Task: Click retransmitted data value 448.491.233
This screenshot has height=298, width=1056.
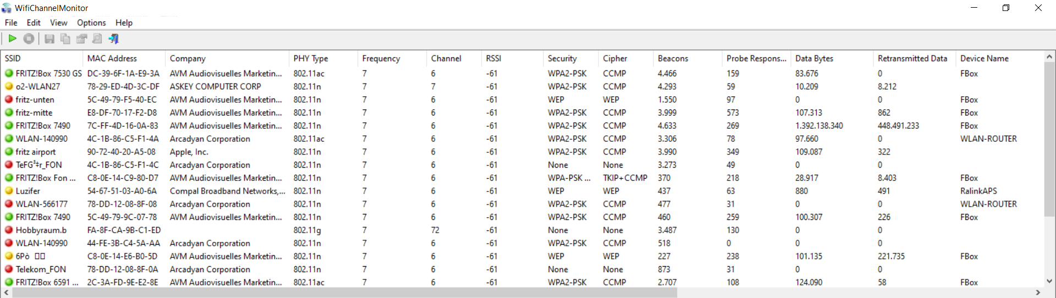Action: 898,126
